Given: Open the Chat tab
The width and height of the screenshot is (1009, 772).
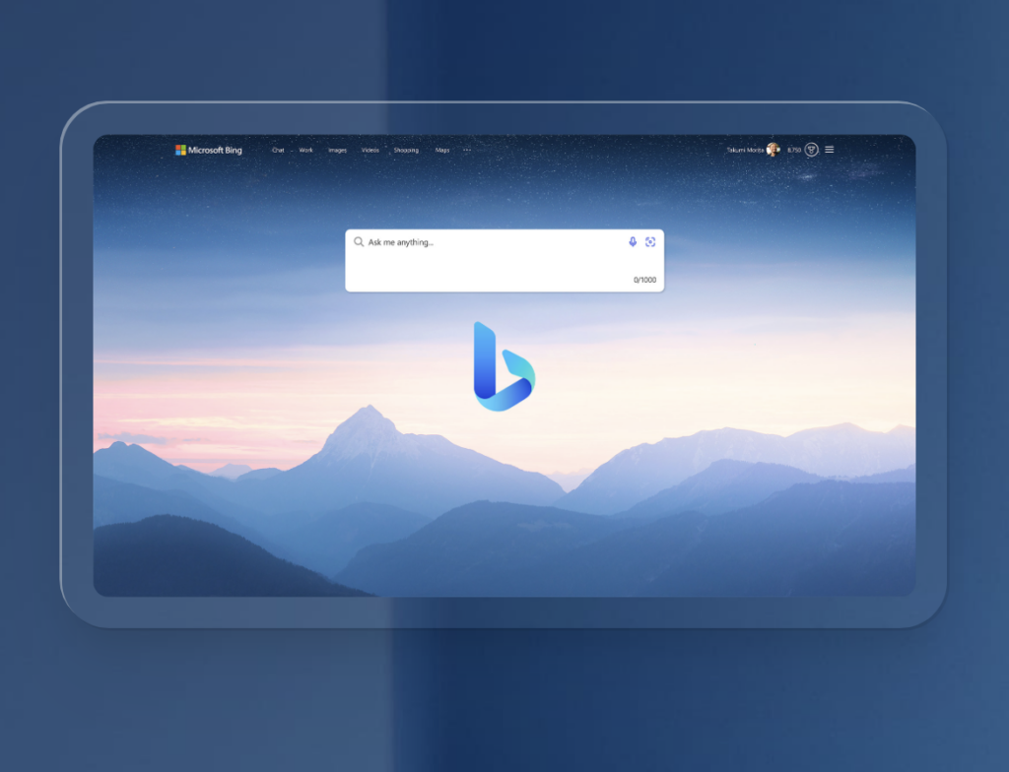Looking at the screenshot, I should click(x=278, y=150).
